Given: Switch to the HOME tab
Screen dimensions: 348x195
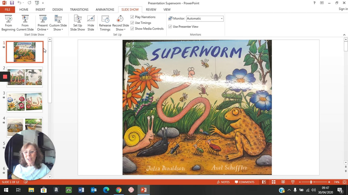Looking at the screenshot, I should point(24,9).
